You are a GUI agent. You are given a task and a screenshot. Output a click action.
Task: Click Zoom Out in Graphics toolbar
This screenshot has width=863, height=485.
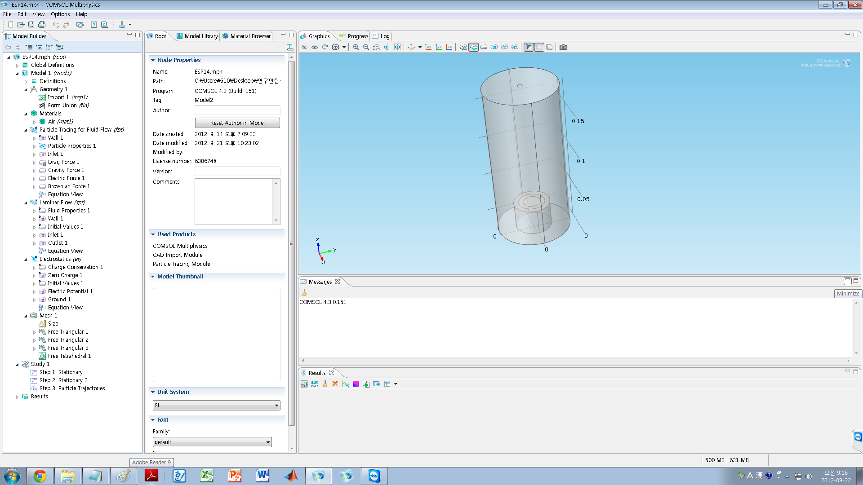click(x=366, y=47)
